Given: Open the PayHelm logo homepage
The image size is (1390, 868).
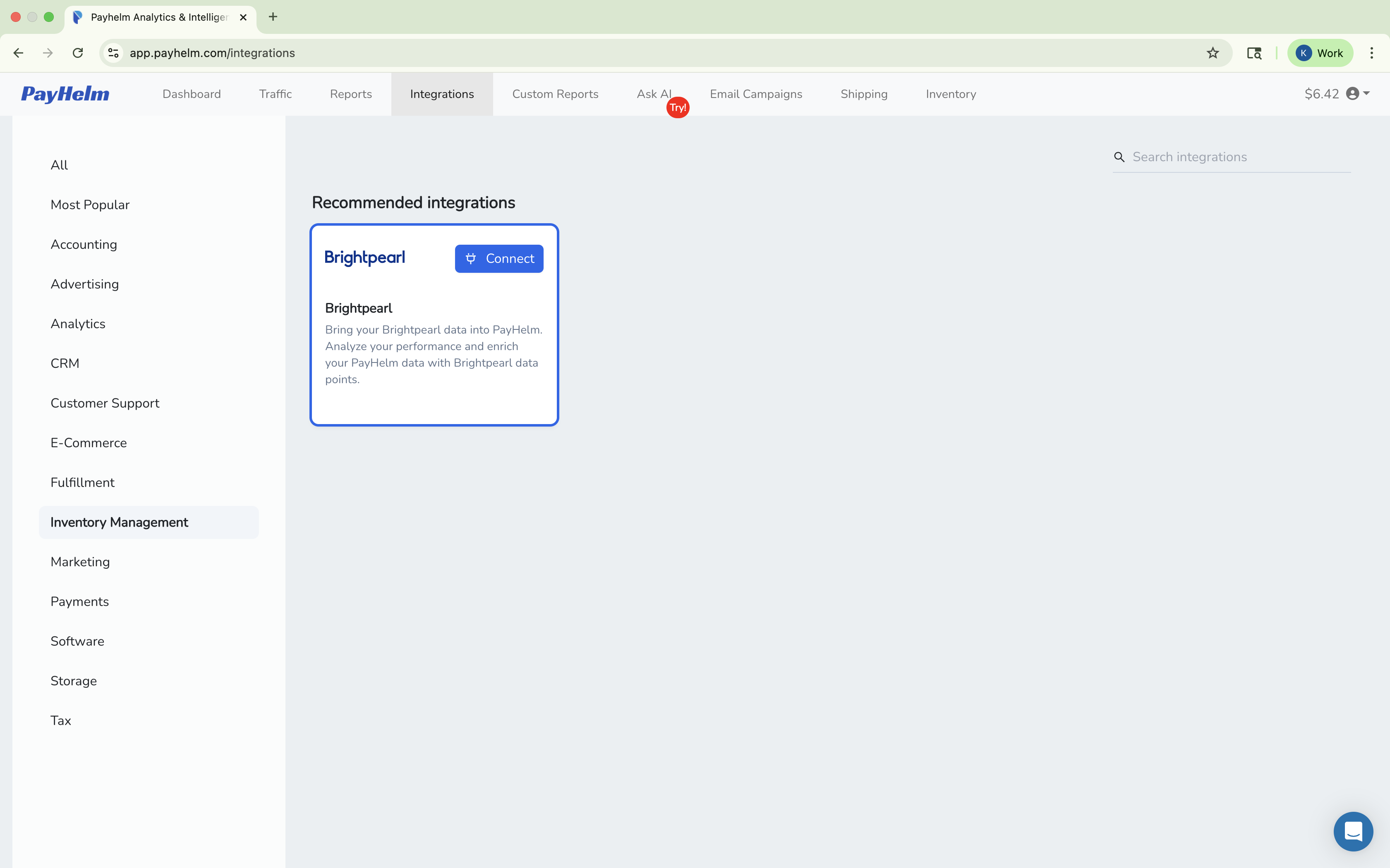Looking at the screenshot, I should (x=65, y=94).
